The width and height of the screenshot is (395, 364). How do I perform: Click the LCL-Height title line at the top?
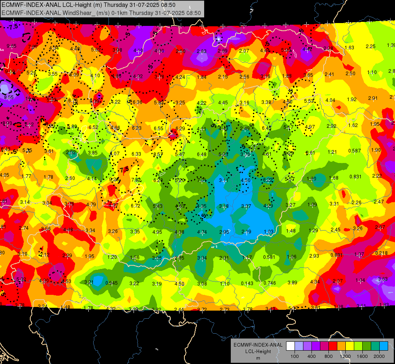[x=89, y=5]
